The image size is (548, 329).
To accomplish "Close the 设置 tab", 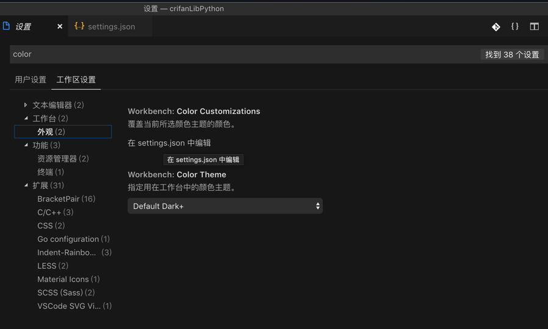I will (60, 27).
